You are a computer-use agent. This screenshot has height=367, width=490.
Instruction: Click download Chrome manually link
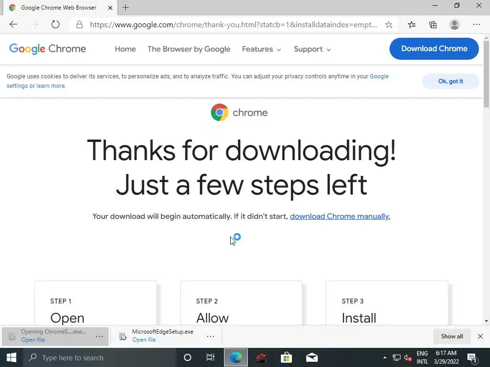pyautogui.click(x=340, y=216)
